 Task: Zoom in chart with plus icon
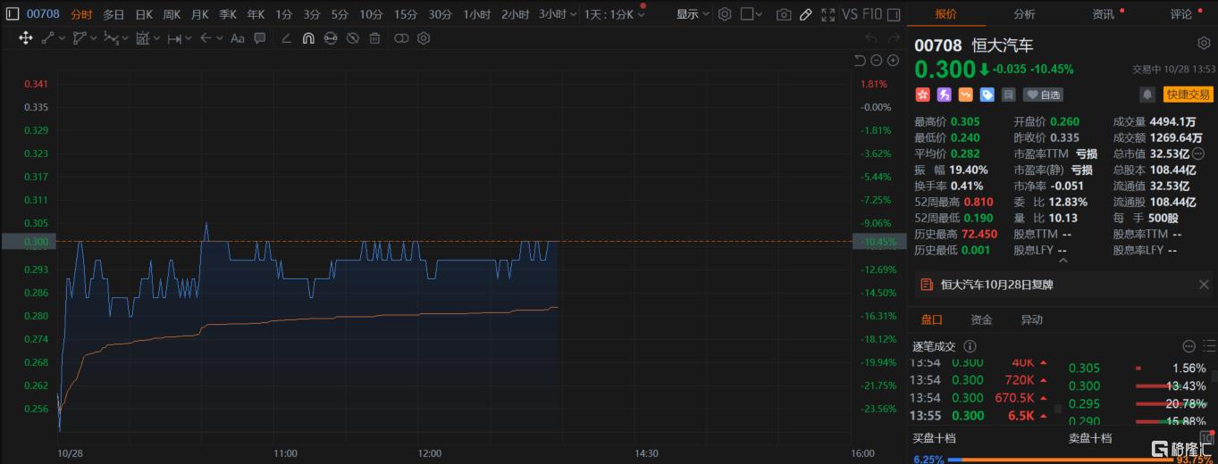(x=893, y=60)
